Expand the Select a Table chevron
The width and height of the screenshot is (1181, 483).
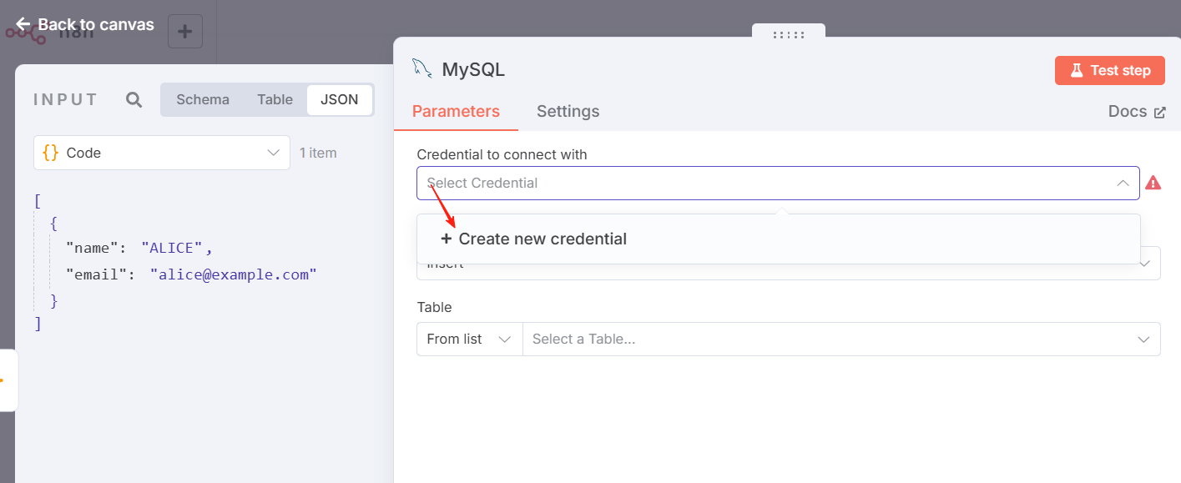(x=1144, y=340)
